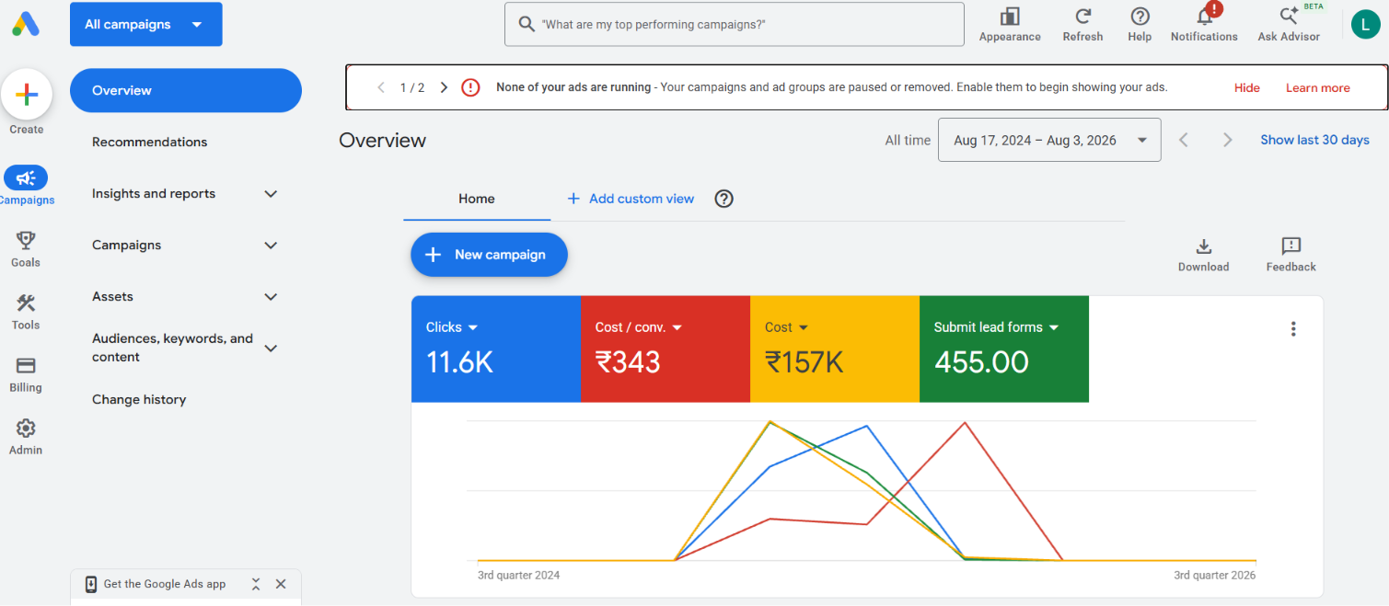Click the Get the Google Ads app text
The width and height of the screenshot is (1389, 606).
click(165, 584)
